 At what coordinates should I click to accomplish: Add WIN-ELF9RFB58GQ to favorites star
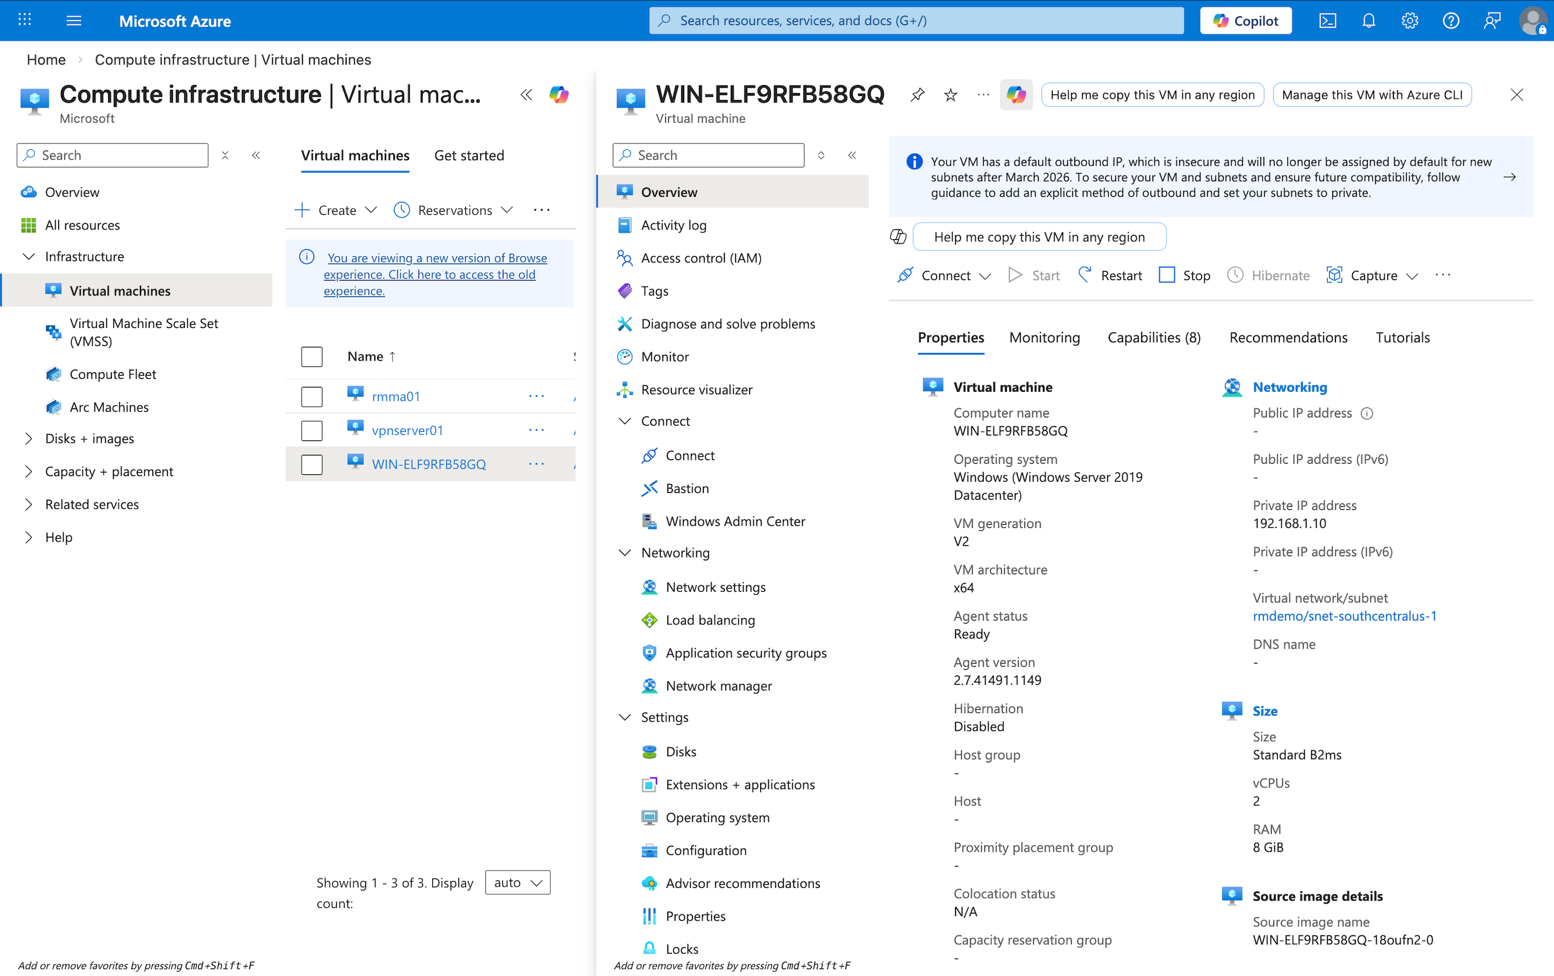[x=949, y=95]
